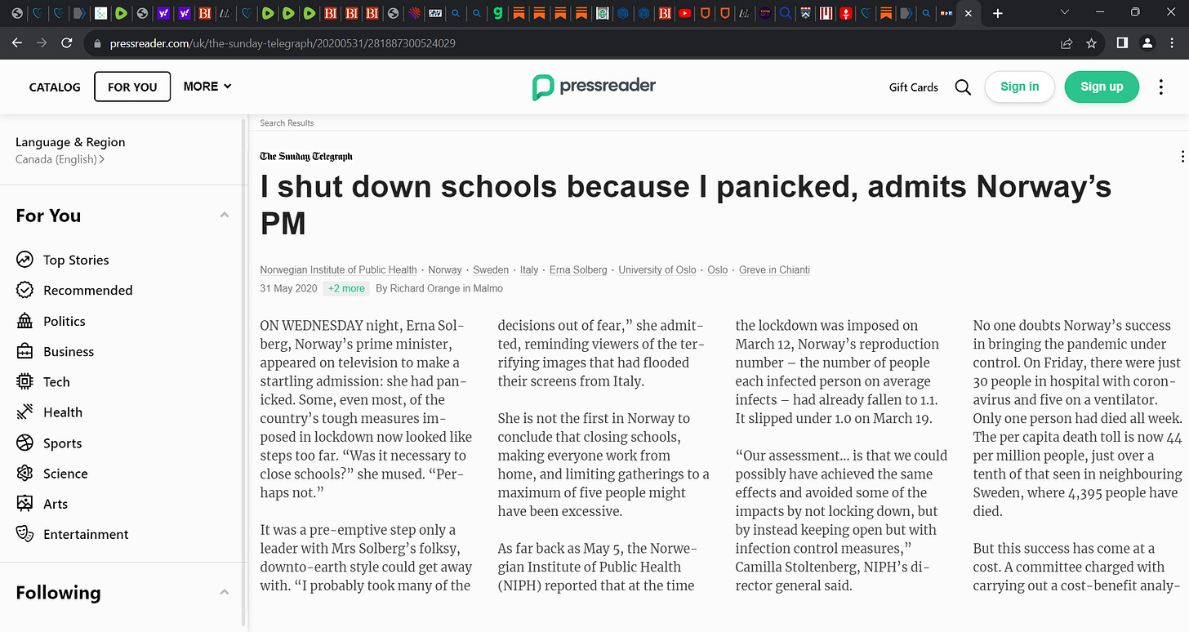Click the Top Stories trending arrow icon
This screenshot has height=632, width=1189.
[24, 260]
